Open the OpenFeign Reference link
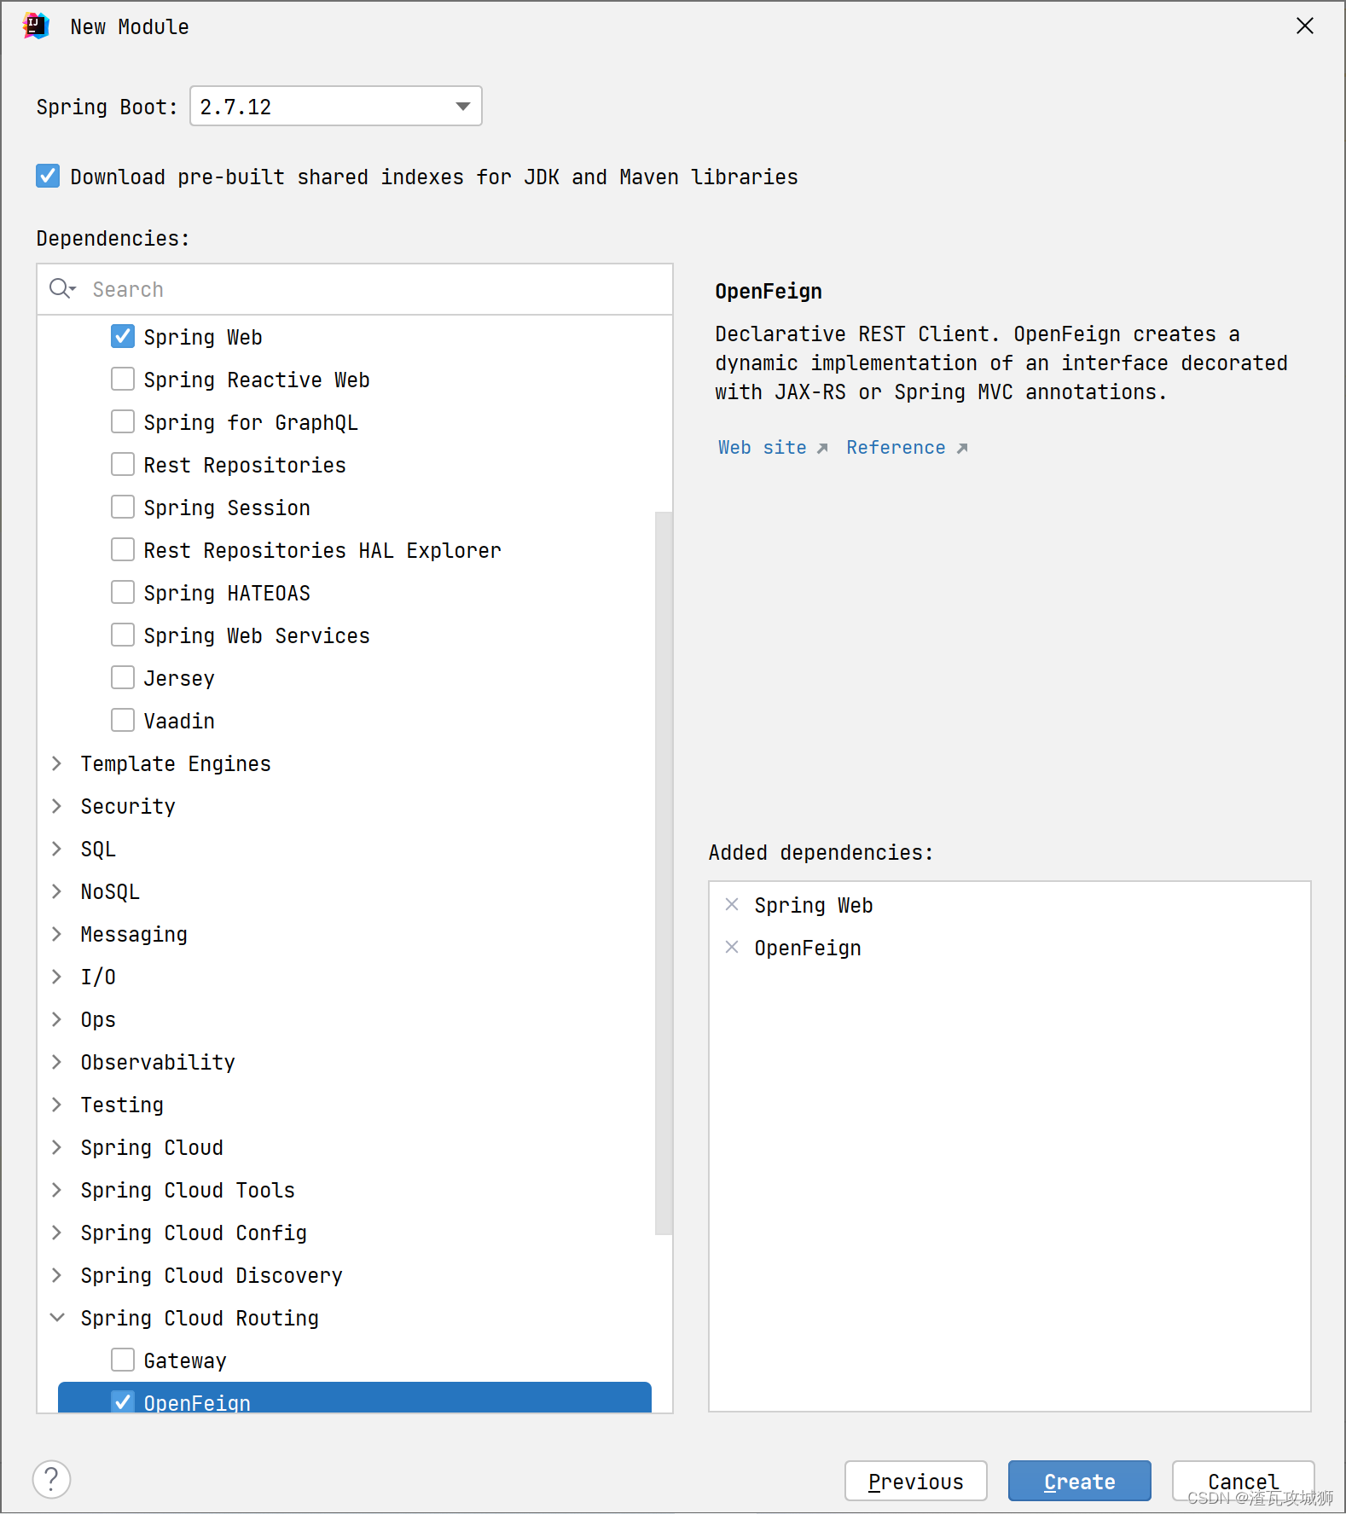1346x1514 pixels. [x=907, y=448]
